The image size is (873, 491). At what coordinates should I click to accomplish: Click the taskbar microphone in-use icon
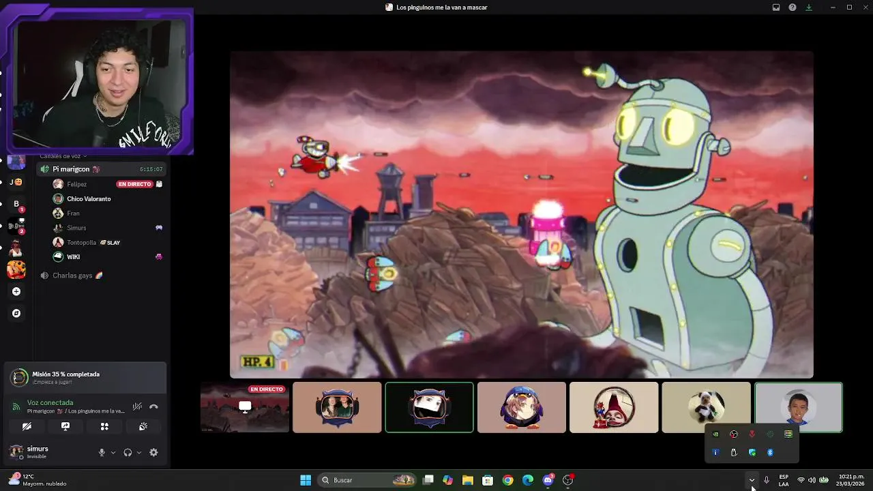tap(767, 480)
